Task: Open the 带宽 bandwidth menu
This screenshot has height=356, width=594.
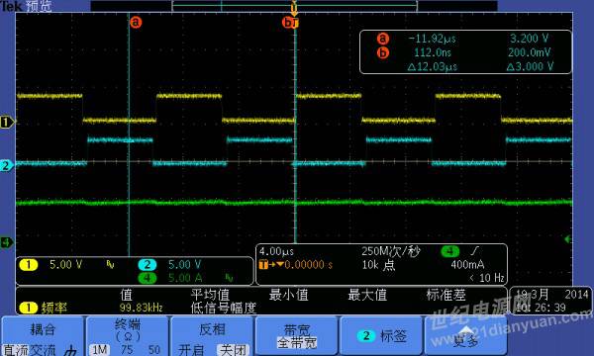Action: click(x=297, y=335)
